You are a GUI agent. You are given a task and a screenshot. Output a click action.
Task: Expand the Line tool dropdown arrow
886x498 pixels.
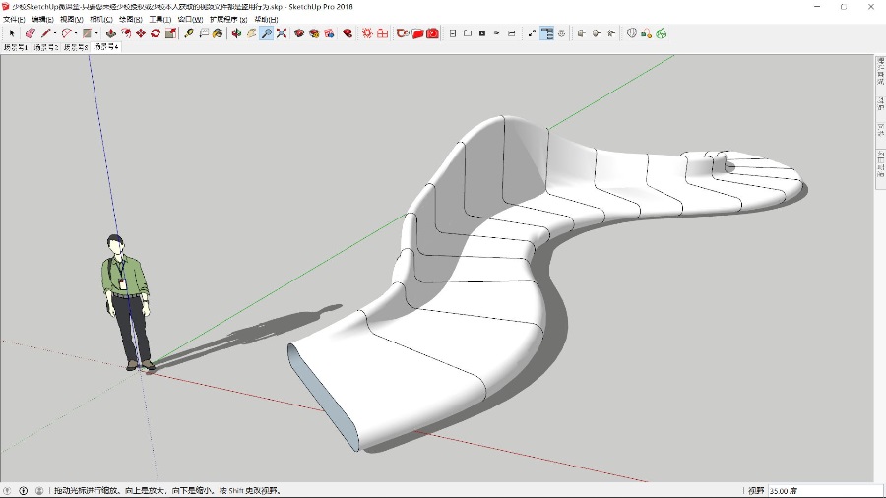coord(55,33)
